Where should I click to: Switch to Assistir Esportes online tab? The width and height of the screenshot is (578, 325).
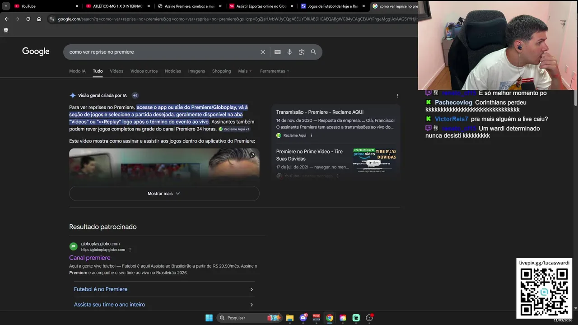(x=261, y=6)
